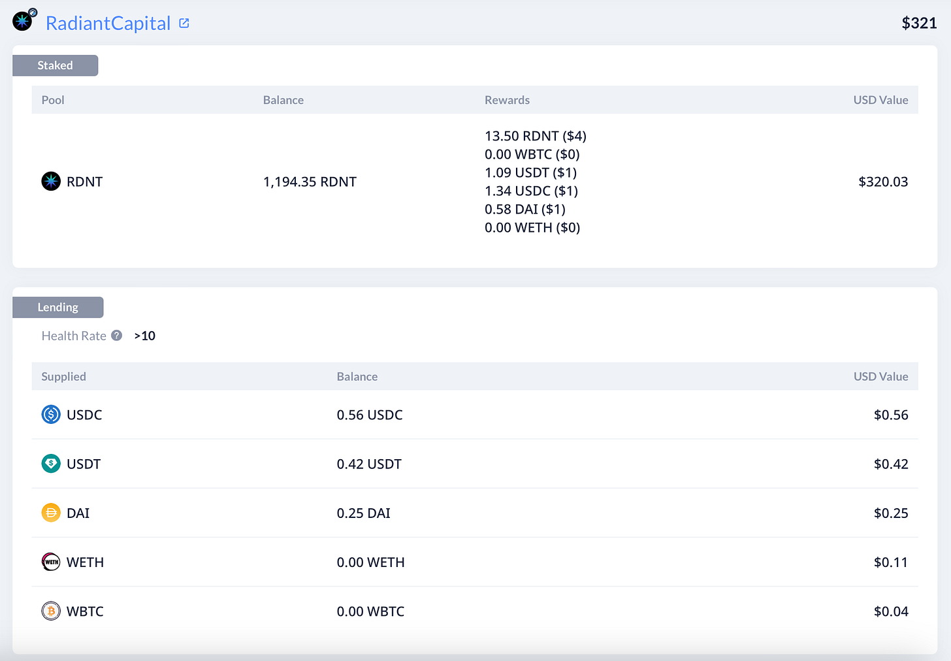951x661 pixels.
Task: Click the $320.03 staked USD value
Action: [x=883, y=182]
